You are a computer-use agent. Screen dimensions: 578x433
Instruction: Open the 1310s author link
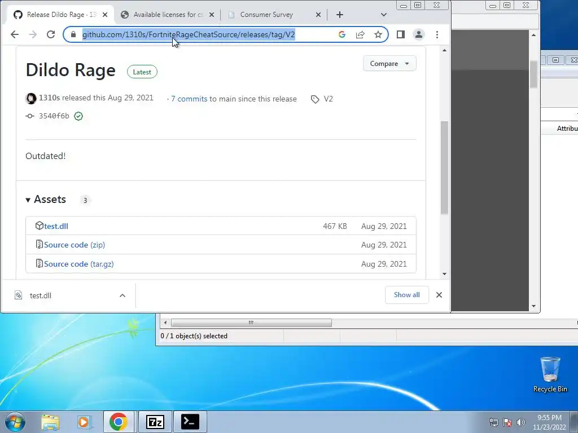(x=50, y=98)
